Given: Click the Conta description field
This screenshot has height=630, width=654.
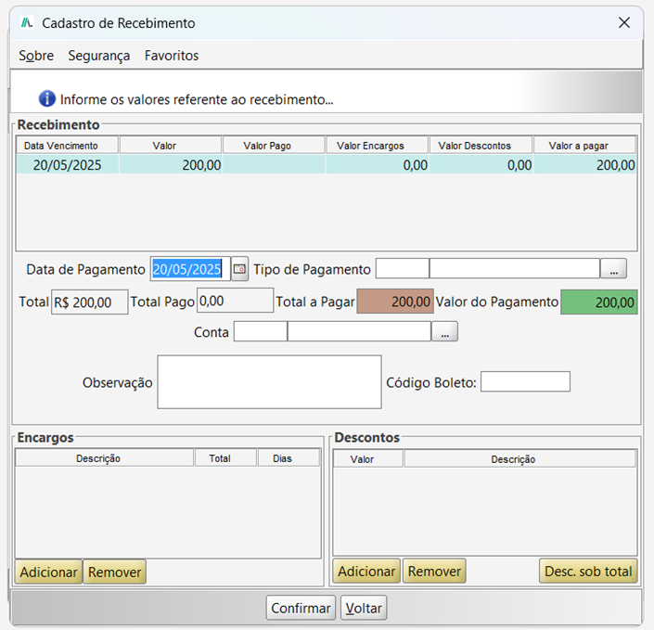Looking at the screenshot, I should click(359, 331).
